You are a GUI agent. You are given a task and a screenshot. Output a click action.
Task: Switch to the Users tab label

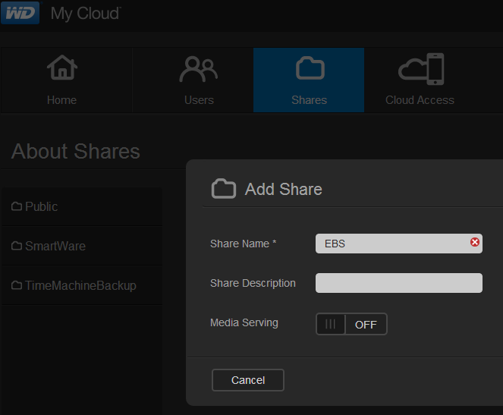tap(199, 100)
